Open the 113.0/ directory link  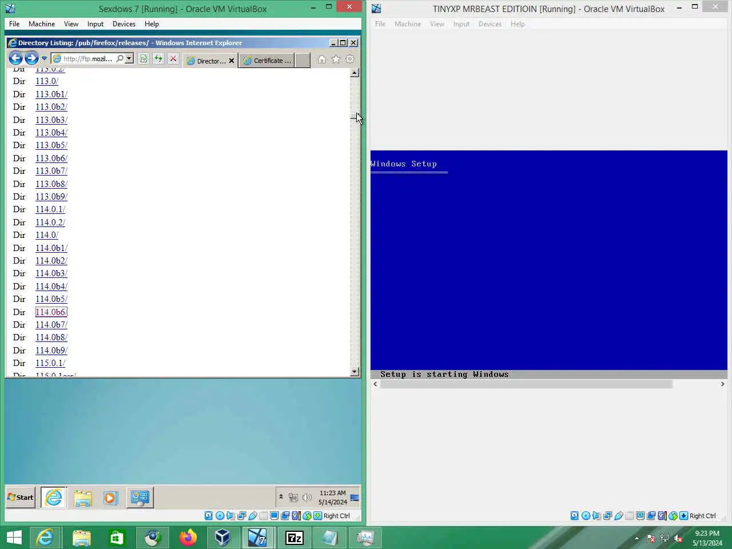point(47,81)
